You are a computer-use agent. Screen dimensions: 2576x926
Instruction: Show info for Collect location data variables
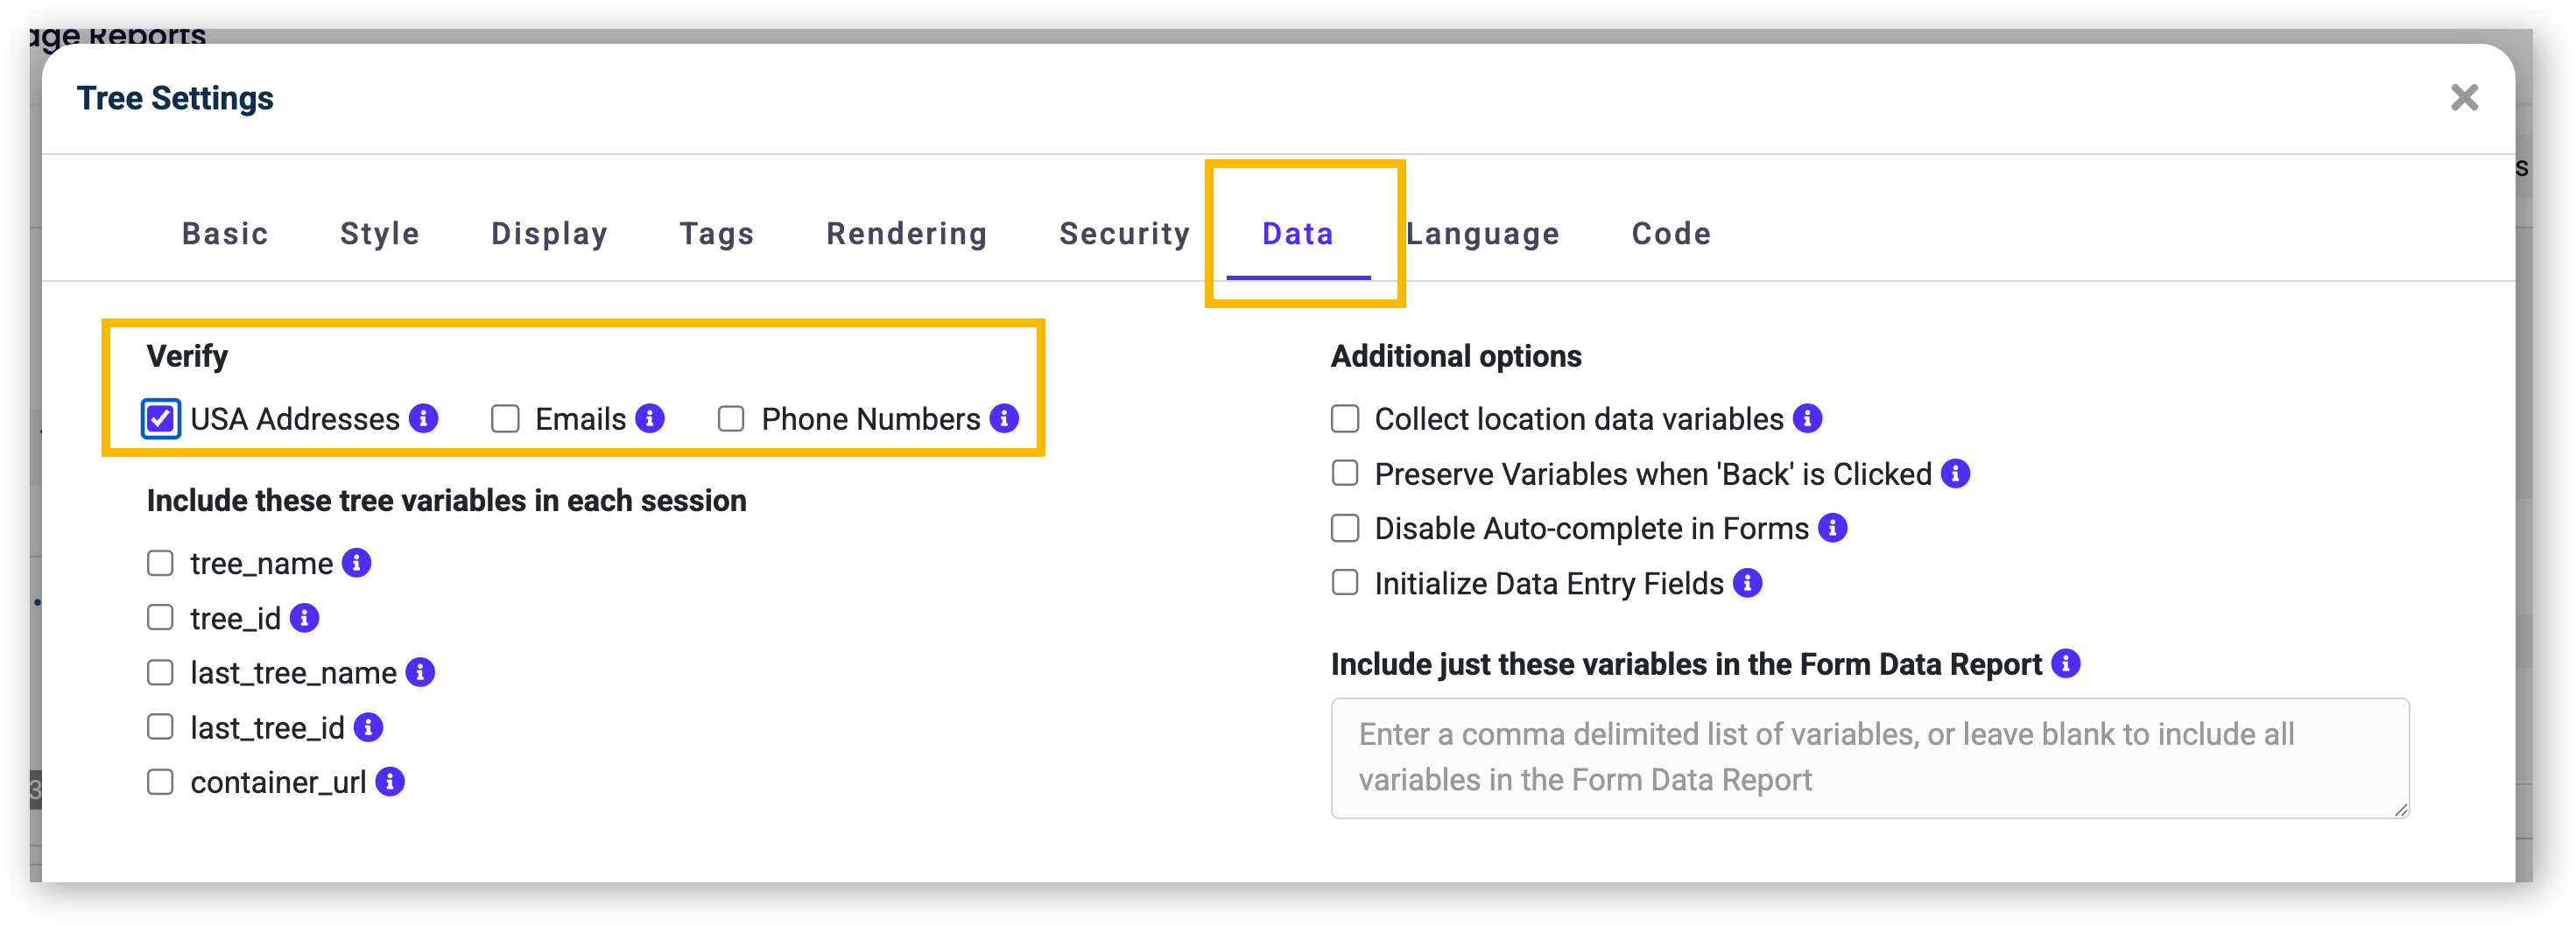point(1807,418)
